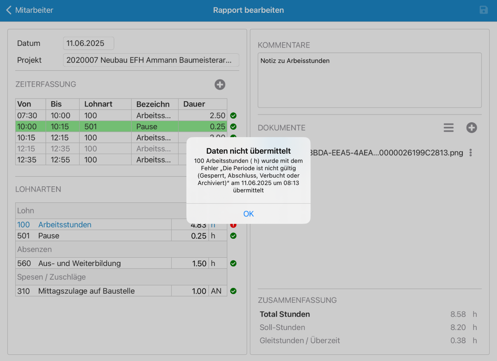The width and height of the screenshot is (497, 361).
Task: Click green check for Aus- und Weiterbildung
Action: point(233,264)
